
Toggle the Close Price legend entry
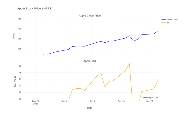click(x=172, y=20)
